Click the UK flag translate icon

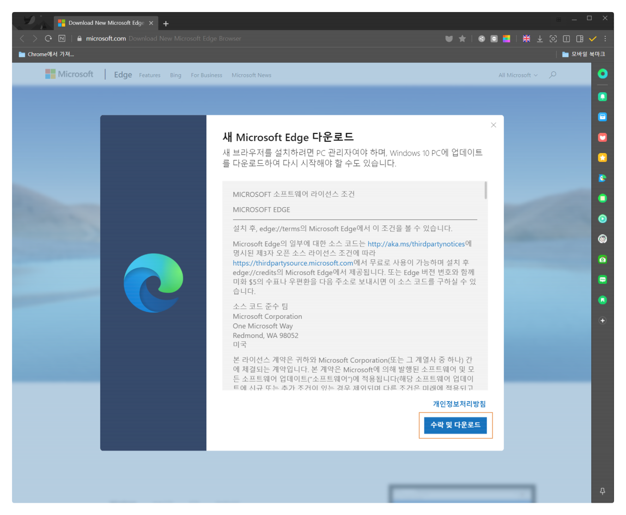[527, 39]
